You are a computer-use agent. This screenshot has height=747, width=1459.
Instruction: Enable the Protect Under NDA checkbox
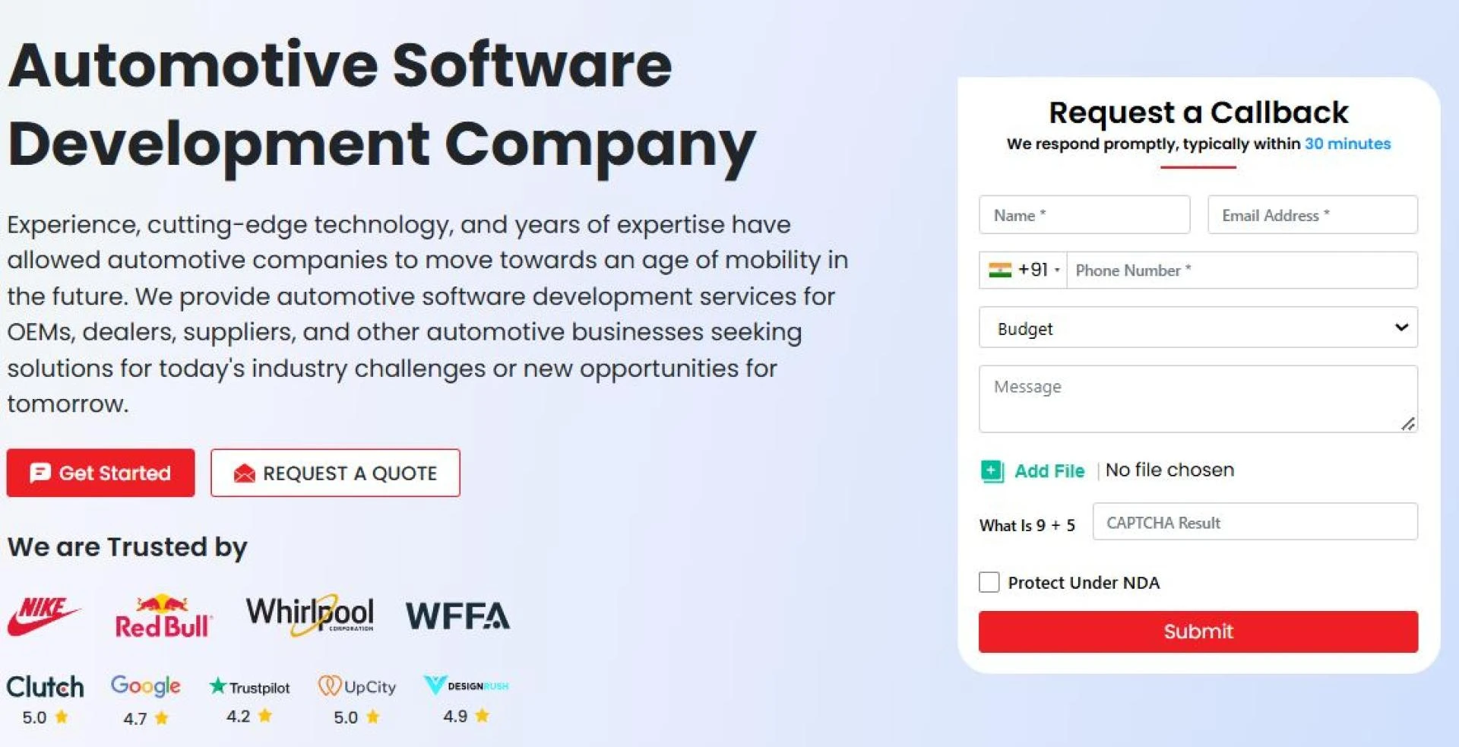pyautogui.click(x=989, y=582)
